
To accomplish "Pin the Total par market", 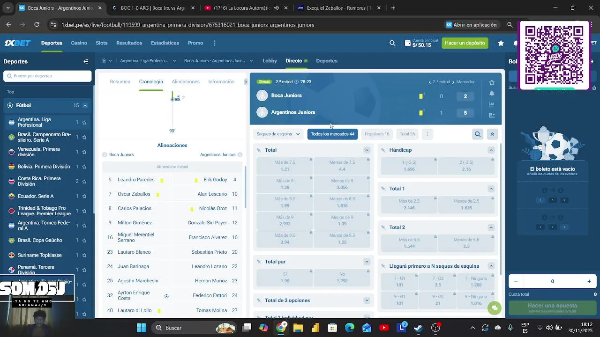I will pos(259,262).
